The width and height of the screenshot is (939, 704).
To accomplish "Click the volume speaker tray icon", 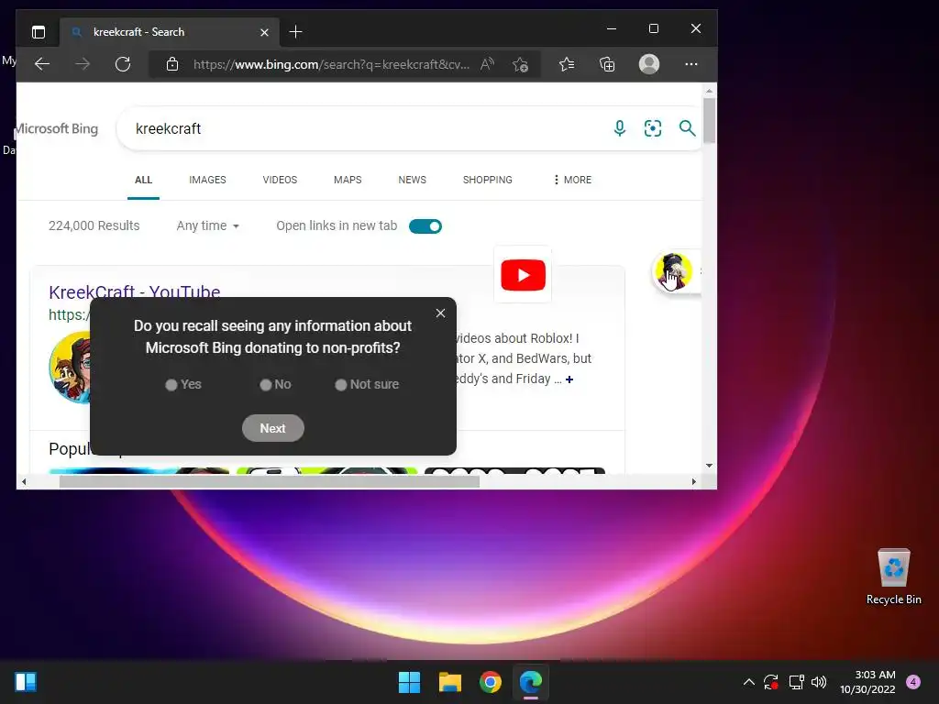I will pos(819,682).
